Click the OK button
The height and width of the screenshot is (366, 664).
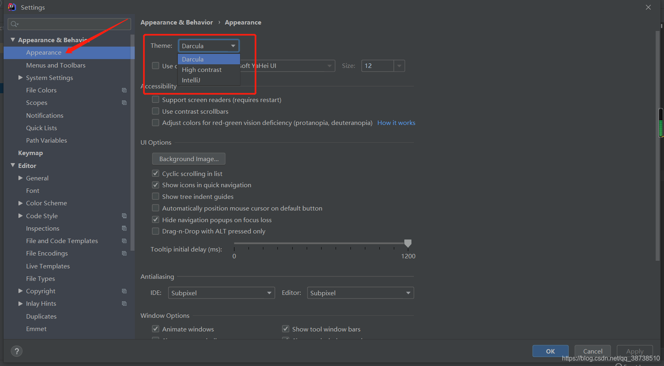pyautogui.click(x=550, y=351)
